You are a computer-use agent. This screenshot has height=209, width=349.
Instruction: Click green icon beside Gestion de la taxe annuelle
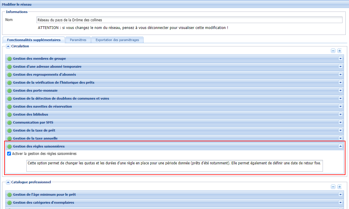(9, 138)
